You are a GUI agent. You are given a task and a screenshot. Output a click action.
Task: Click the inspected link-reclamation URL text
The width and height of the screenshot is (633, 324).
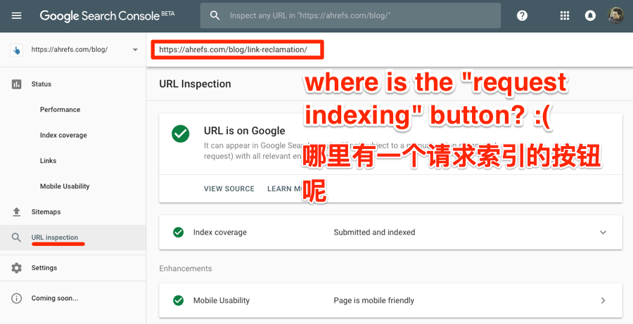pos(233,50)
